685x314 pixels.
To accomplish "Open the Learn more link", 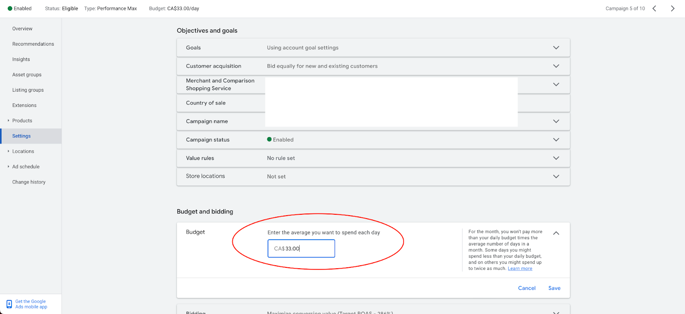I will coord(520,269).
